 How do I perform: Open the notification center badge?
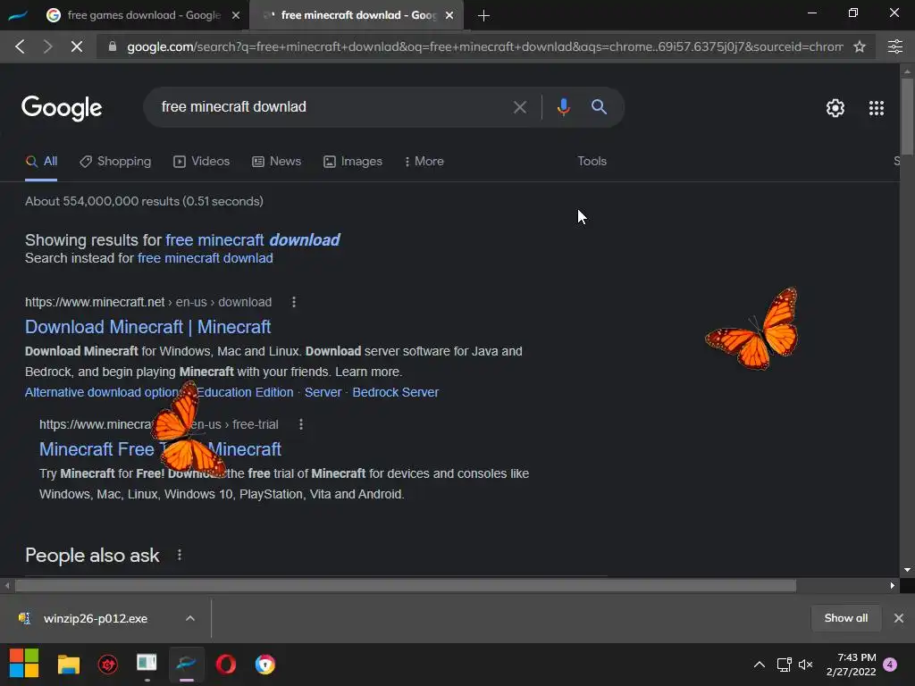click(x=890, y=665)
